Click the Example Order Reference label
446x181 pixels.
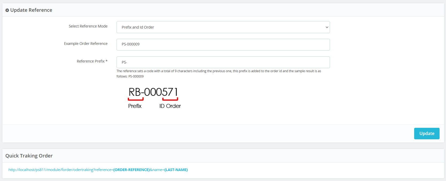86,44
